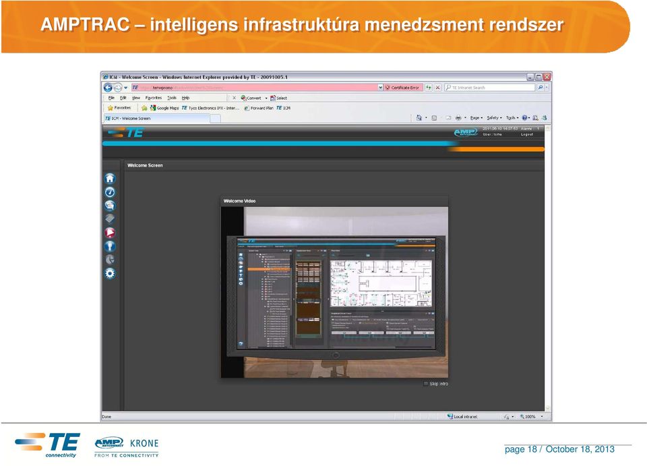Click the Feeds toolbar icon

pos(434,117)
